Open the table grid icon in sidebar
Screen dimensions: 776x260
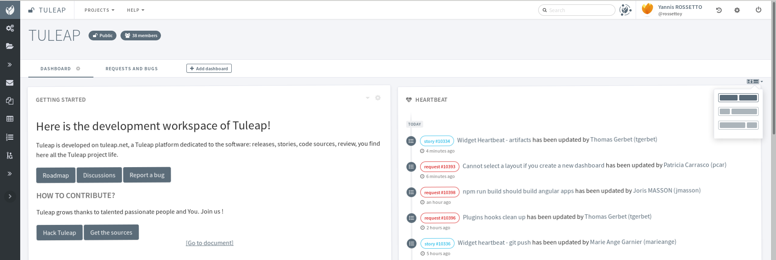(x=10, y=119)
